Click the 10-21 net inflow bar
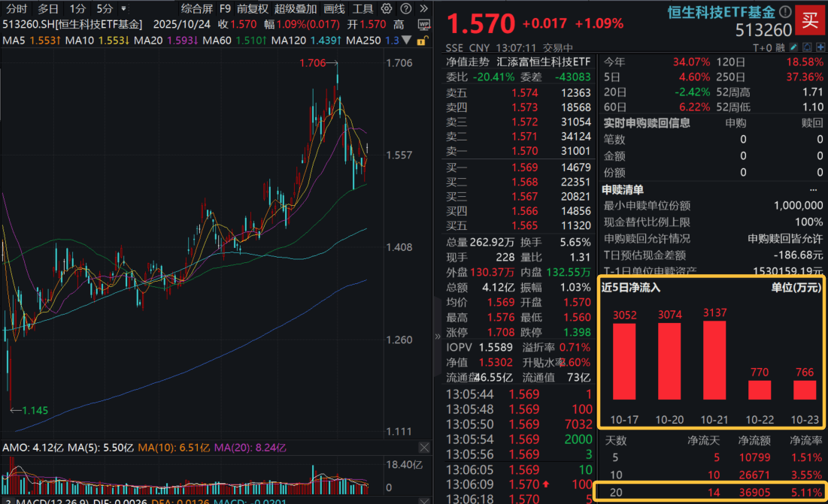828x504 pixels. click(x=714, y=360)
